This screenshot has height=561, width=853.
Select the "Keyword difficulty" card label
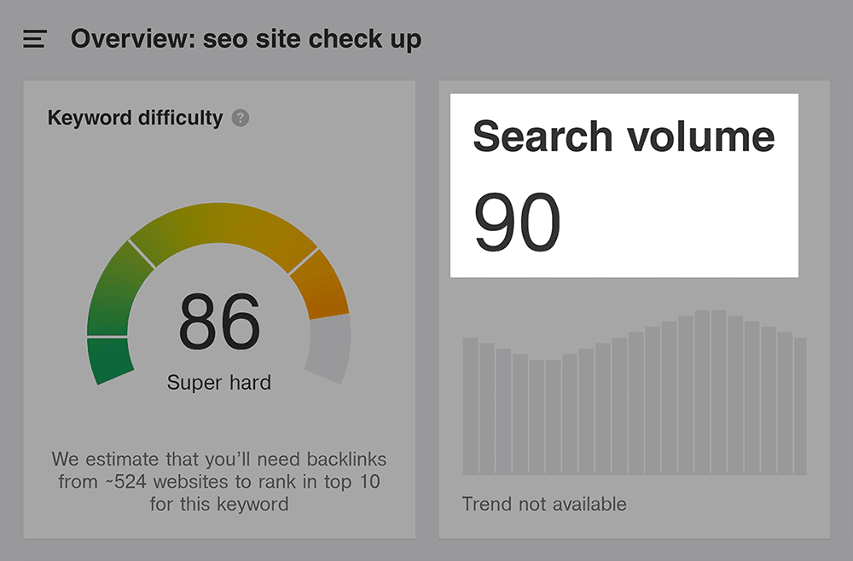click(x=135, y=119)
